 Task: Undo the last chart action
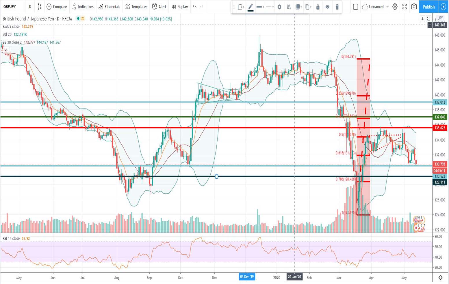point(195,7)
